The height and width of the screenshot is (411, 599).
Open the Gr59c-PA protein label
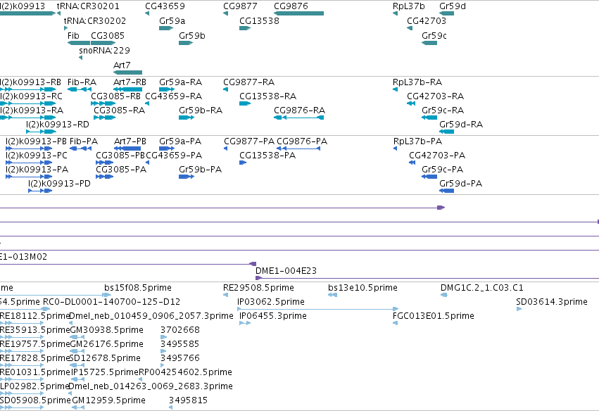(x=443, y=170)
